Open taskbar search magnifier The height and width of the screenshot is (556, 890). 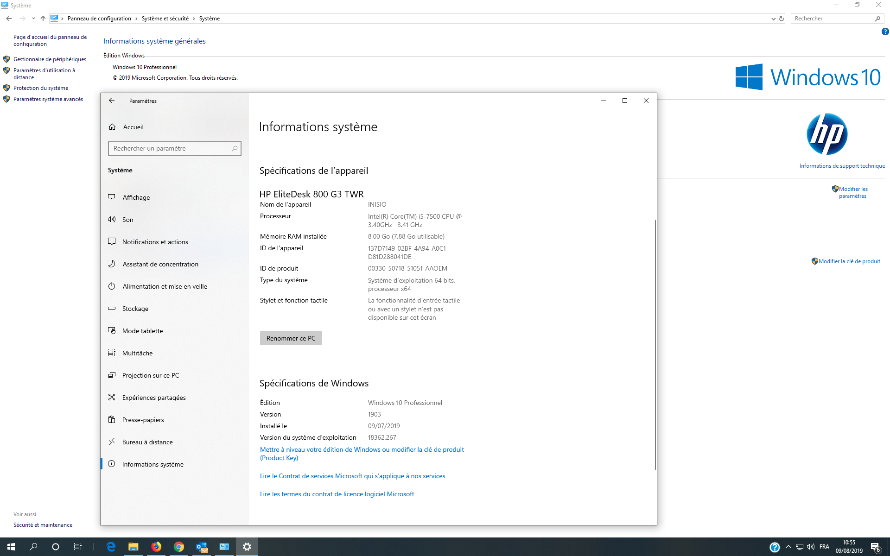[x=33, y=547]
